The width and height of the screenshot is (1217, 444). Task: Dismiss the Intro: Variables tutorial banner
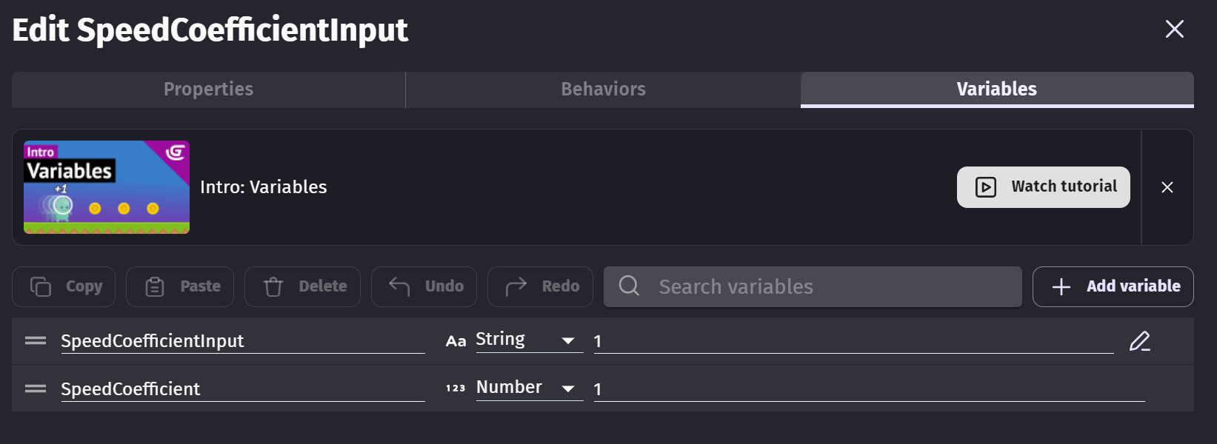pyautogui.click(x=1167, y=187)
